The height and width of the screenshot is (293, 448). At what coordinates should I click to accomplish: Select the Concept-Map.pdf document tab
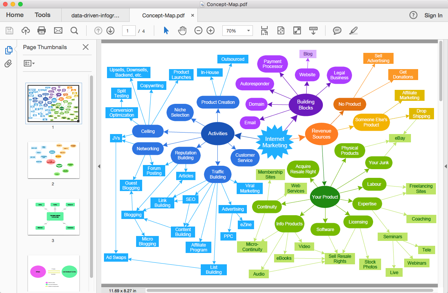point(163,15)
